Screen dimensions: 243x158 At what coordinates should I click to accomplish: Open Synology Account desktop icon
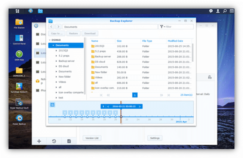(19, 88)
